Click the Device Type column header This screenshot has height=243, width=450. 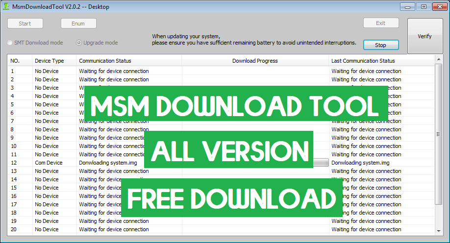pos(54,61)
